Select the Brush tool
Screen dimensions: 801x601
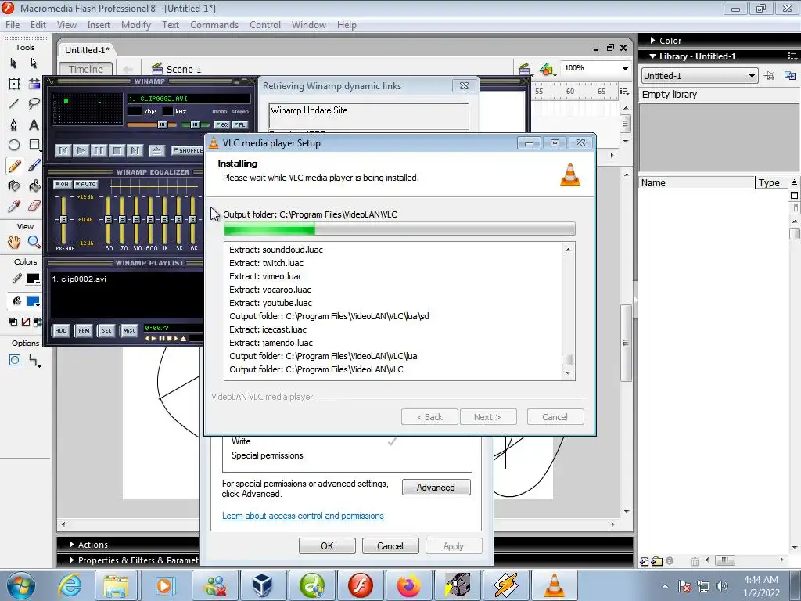pyautogui.click(x=34, y=165)
